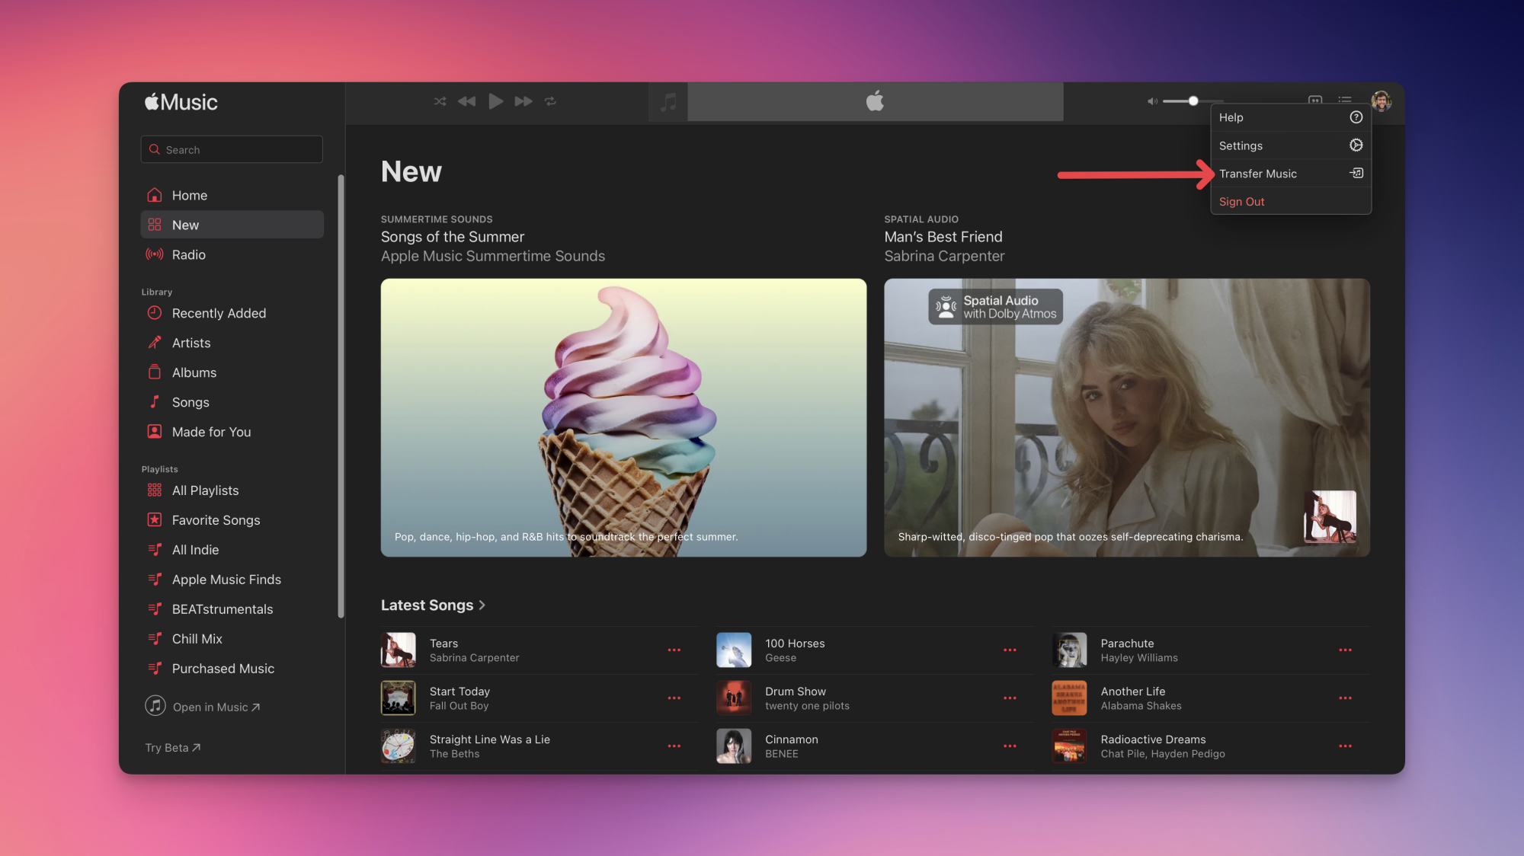Click the 100 Horses artwork thumbnail
This screenshot has height=856, width=1524.
tap(734, 650)
